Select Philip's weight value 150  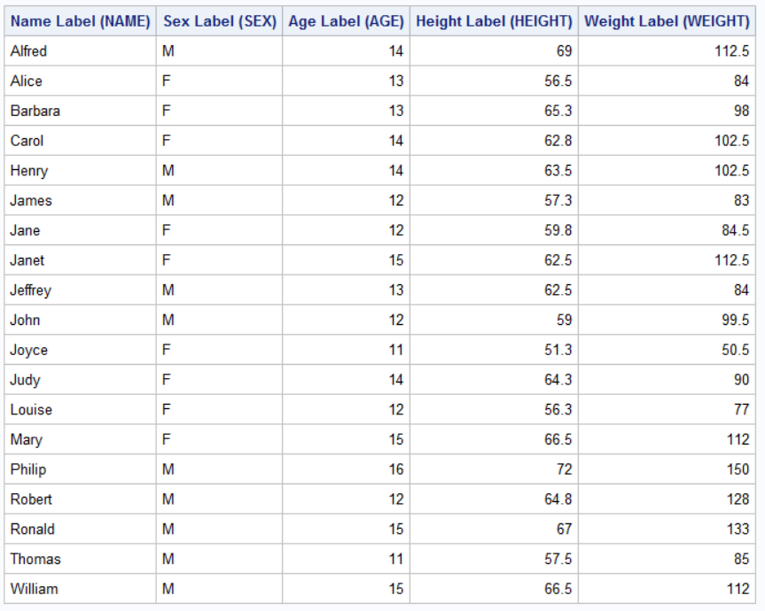(737, 469)
